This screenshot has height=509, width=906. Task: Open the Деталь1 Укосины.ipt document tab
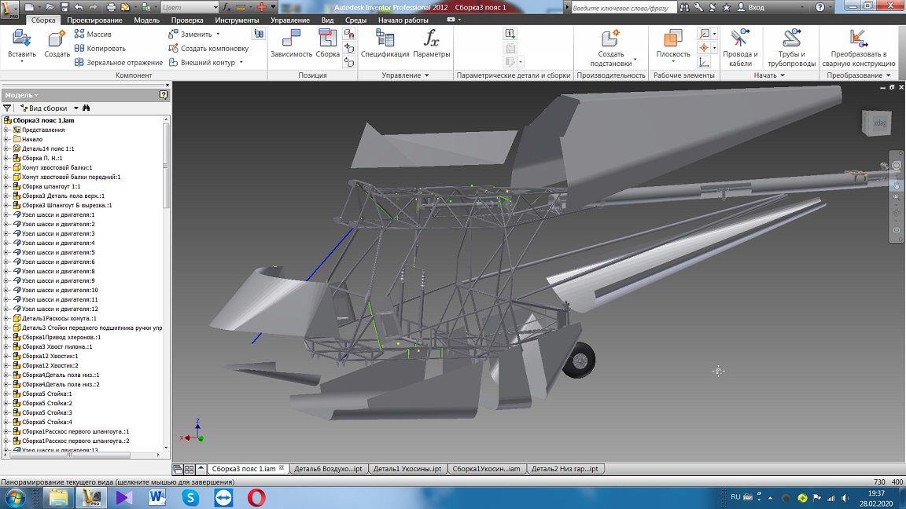pos(407,469)
